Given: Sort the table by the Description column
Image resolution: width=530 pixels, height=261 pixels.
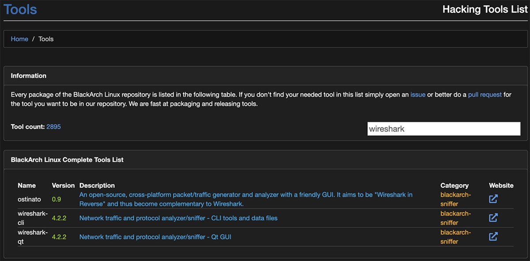Looking at the screenshot, I should pos(97,185).
